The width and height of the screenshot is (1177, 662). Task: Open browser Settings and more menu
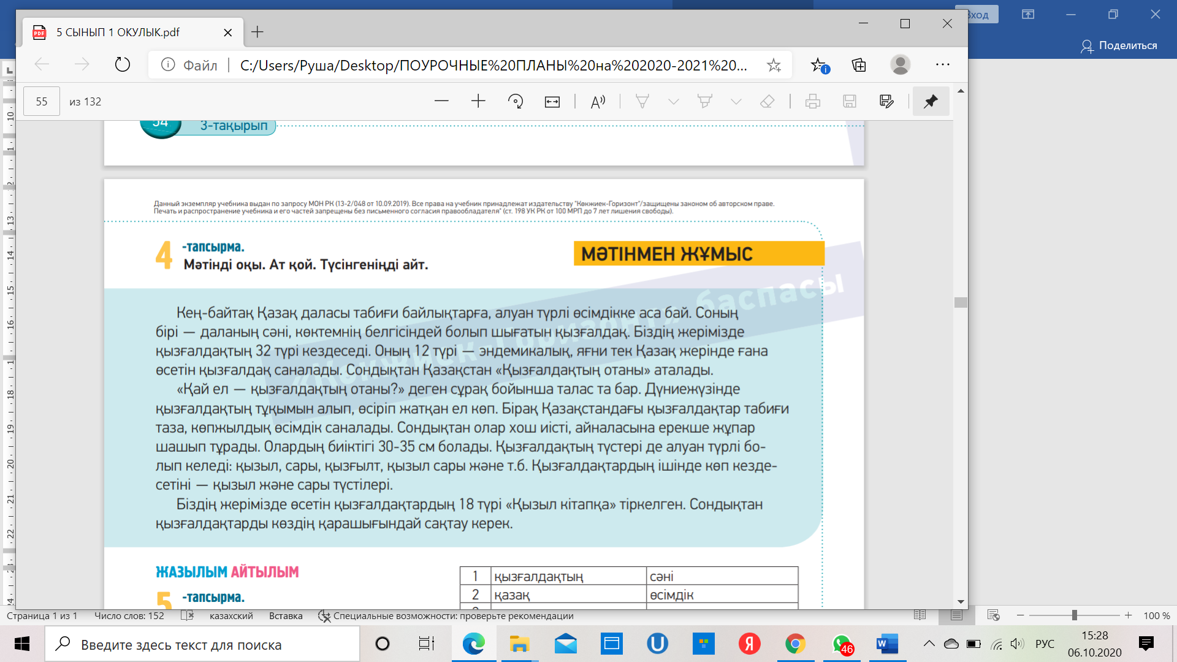tap(943, 64)
